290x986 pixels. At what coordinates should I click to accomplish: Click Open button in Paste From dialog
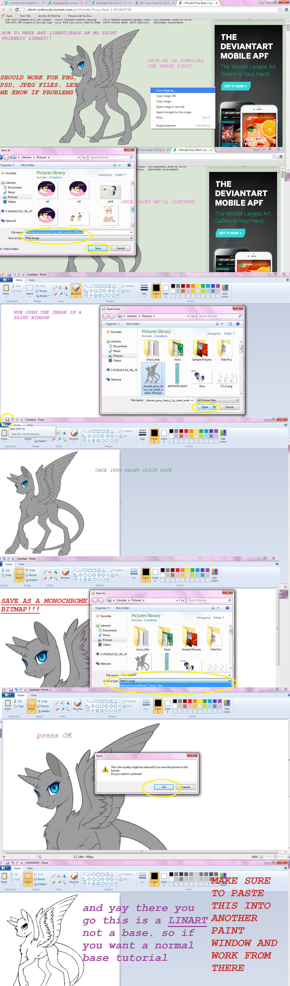205,407
